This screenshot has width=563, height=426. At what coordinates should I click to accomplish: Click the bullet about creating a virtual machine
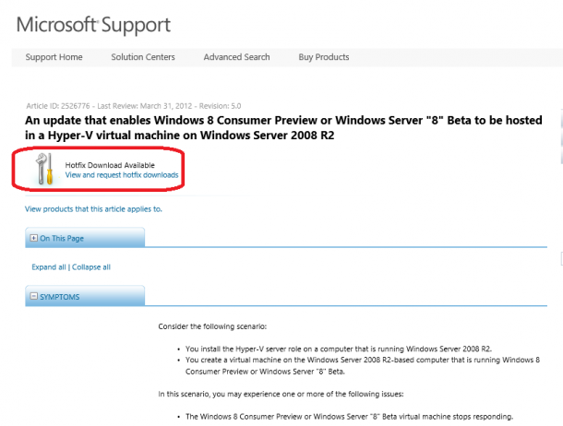pos(363,366)
